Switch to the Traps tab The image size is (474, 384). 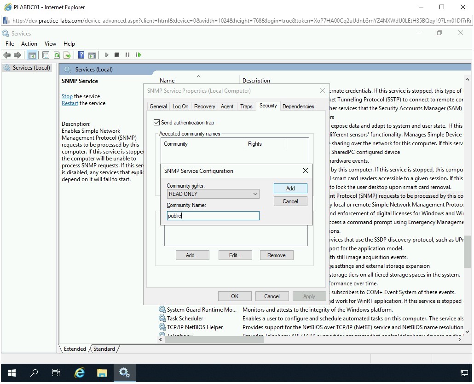click(x=246, y=106)
